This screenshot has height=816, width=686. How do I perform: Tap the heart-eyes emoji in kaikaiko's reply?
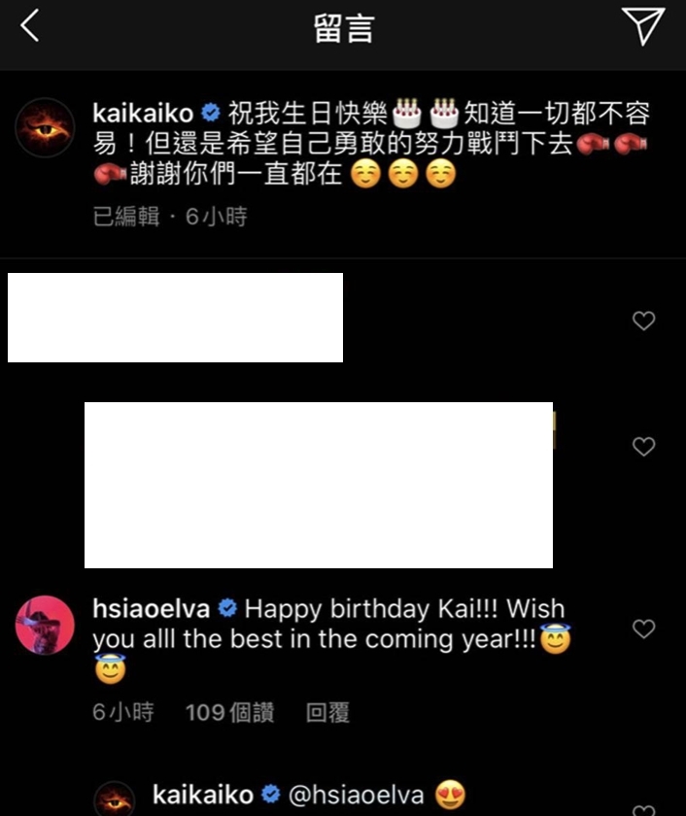[450, 796]
